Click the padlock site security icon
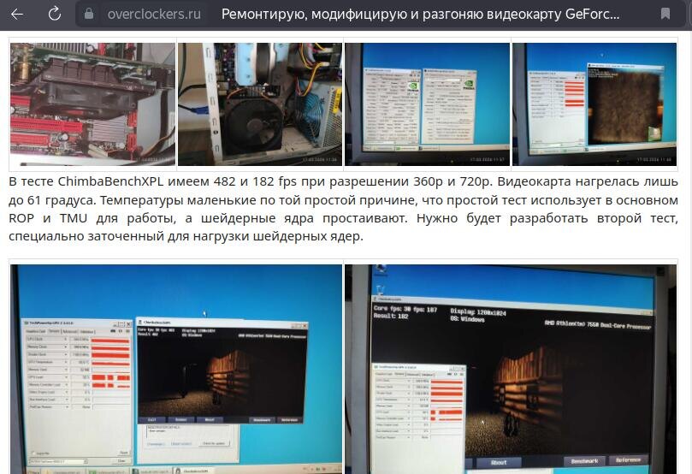The image size is (692, 474). point(89,14)
